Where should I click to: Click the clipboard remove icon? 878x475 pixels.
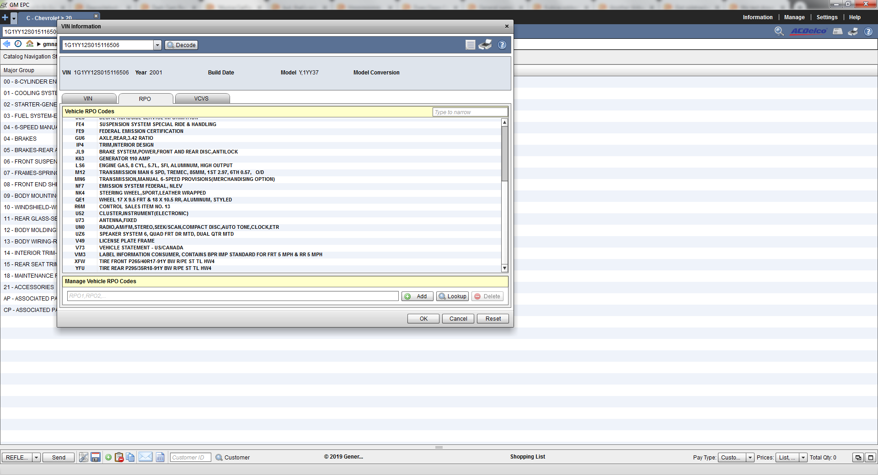tap(119, 457)
